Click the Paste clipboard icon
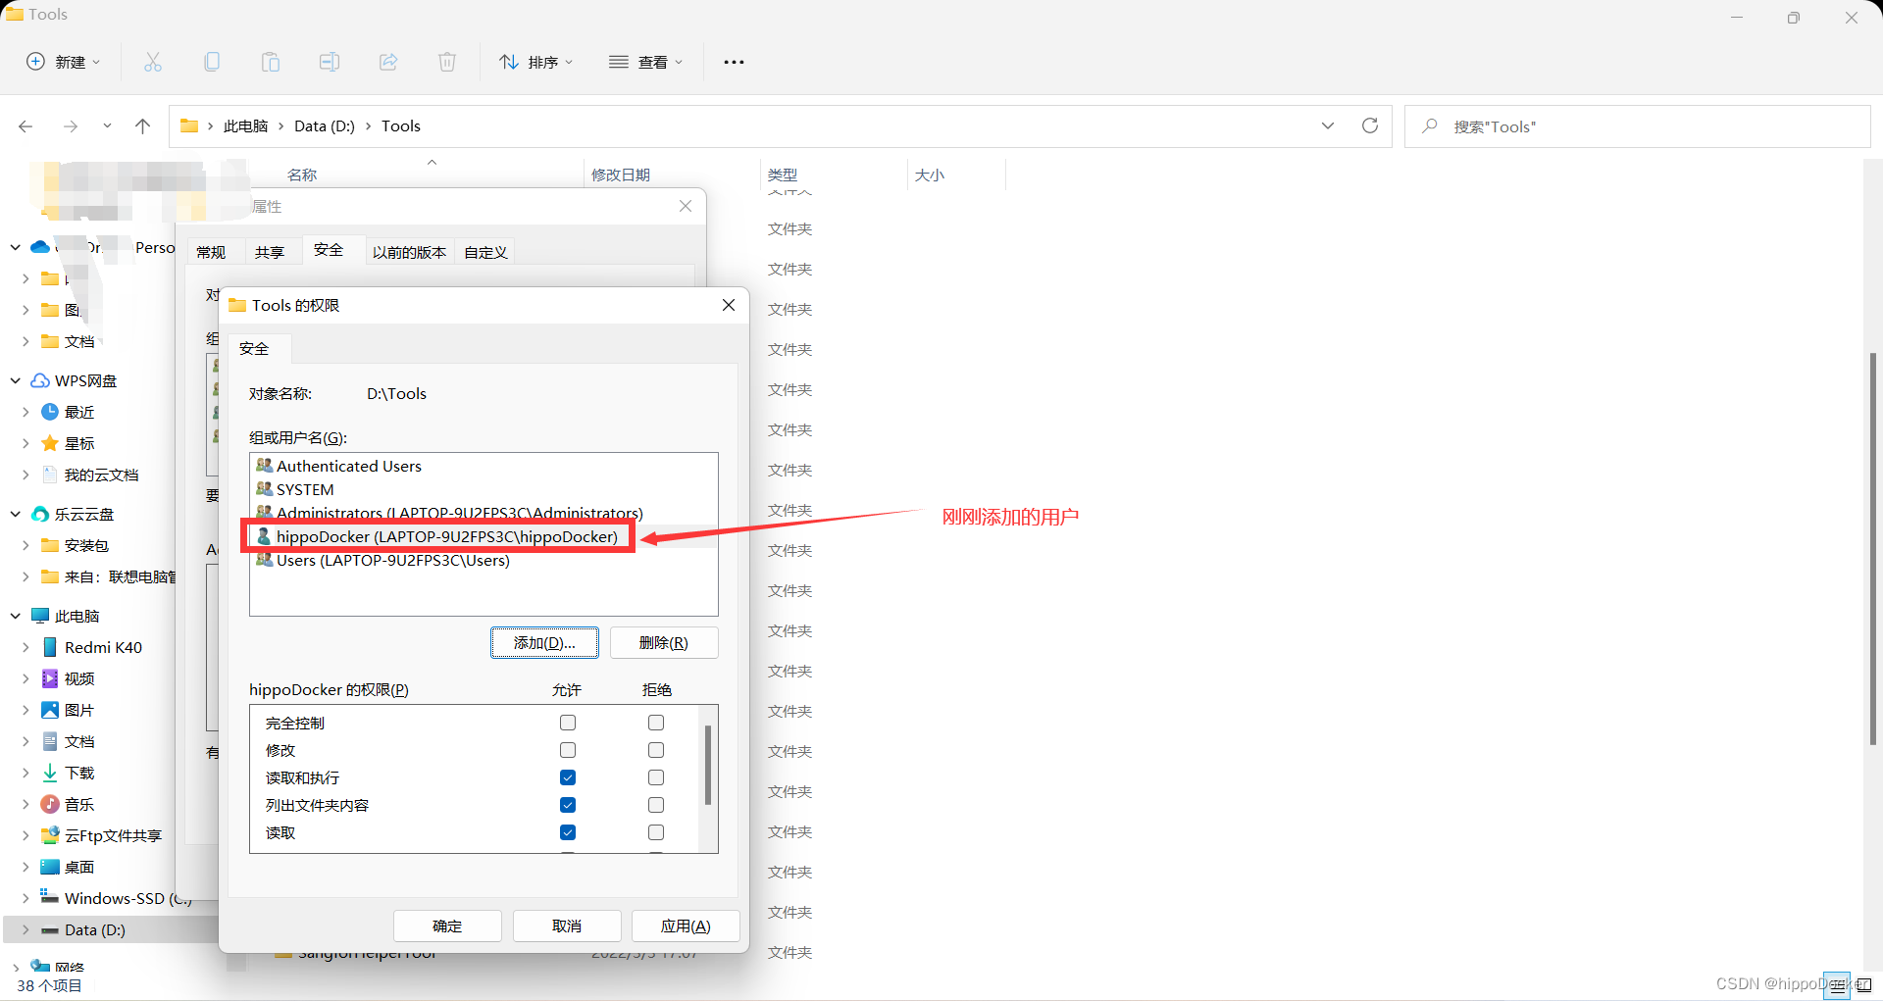Screen dimensions: 1883x1001 click(271, 62)
